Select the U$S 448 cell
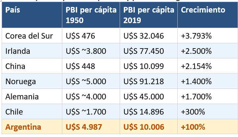This screenshot has height=137, width=238. click(x=80, y=66)
